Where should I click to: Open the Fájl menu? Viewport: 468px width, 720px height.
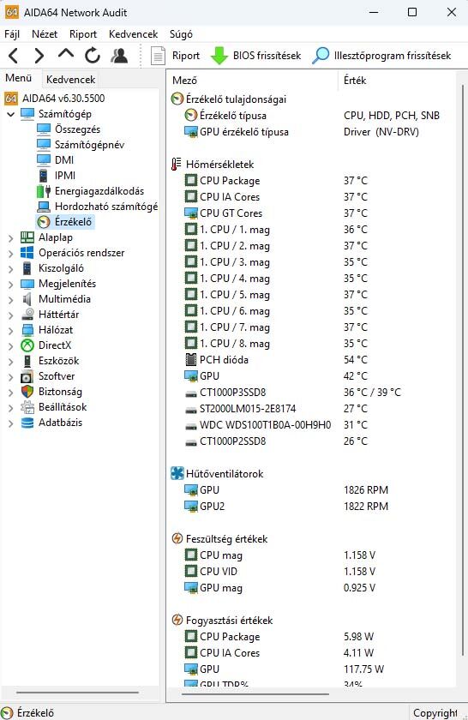point(12,34)
